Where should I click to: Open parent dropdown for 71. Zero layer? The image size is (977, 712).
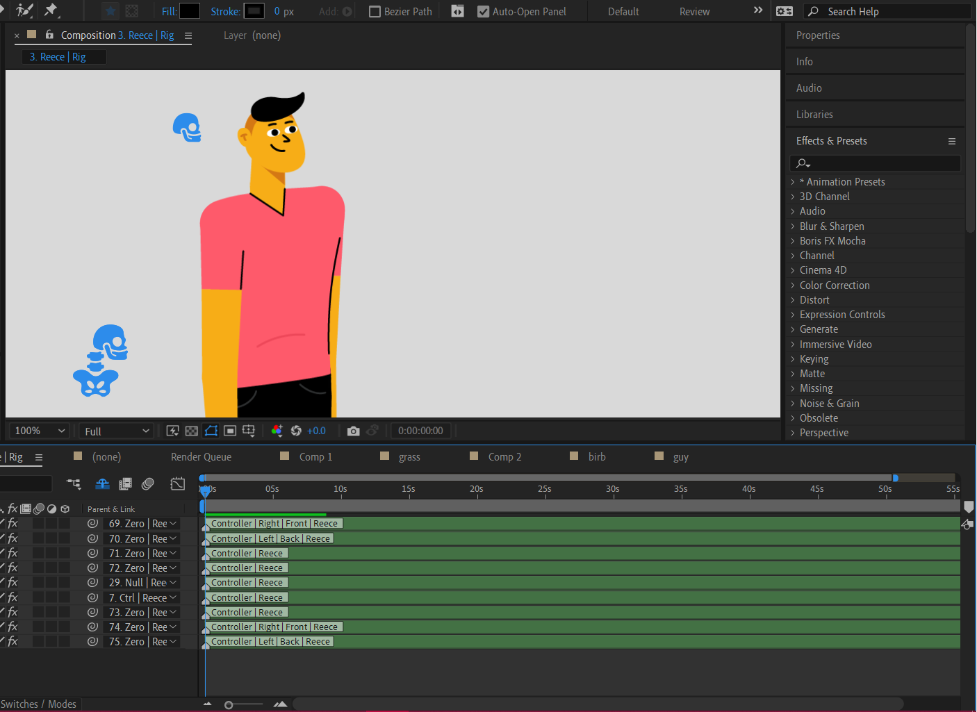(x=141, y=553)
